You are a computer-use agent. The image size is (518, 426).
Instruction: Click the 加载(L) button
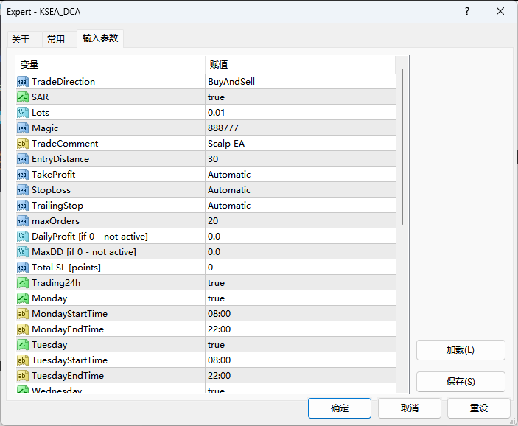click(x=461, y=350)
